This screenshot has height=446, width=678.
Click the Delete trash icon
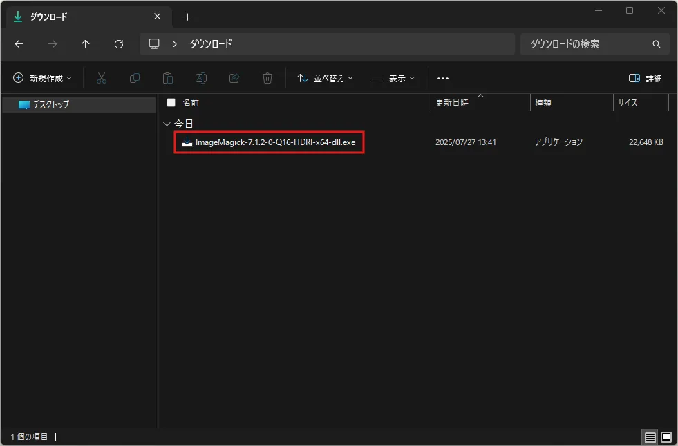click(267, 78)
